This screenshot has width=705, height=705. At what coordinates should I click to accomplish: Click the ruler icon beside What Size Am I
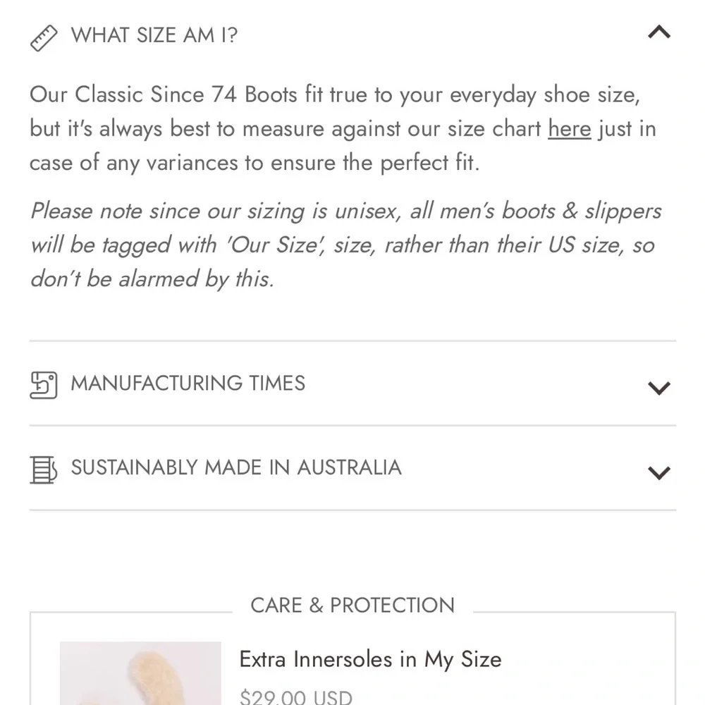click(x=44, y=37)
